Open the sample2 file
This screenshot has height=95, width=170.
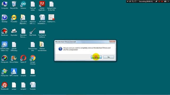pos(23,73)
